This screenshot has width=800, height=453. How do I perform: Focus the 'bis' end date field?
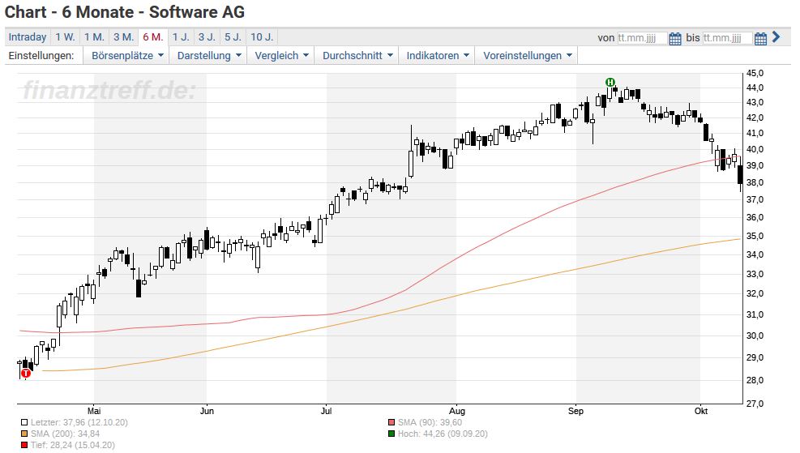tap(728, 38)
